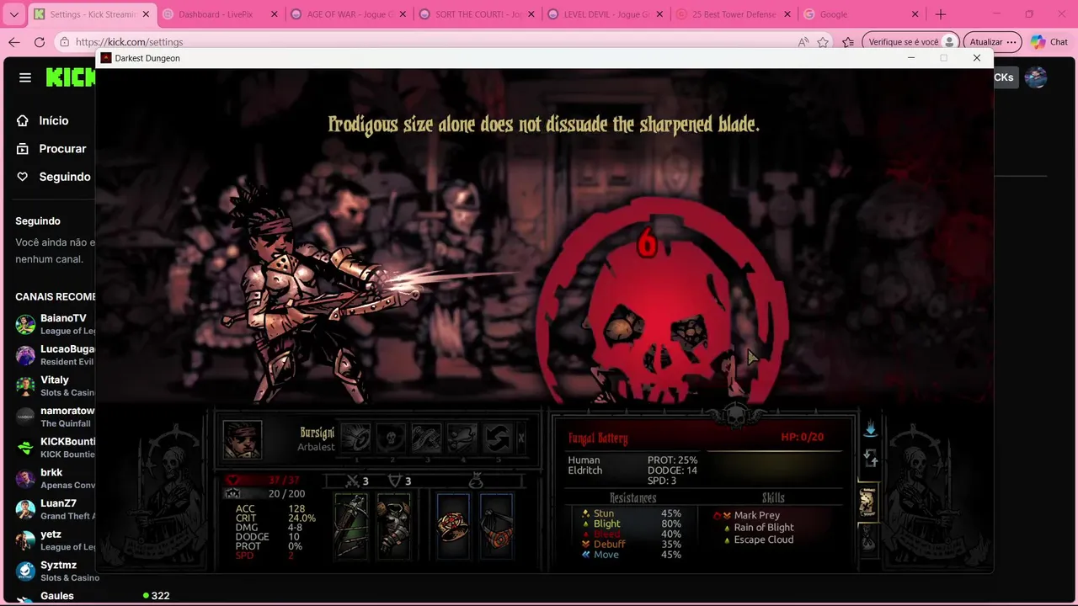Pick the flare skill in slot 4
The image size is (1078, 606).
point(462,439)
